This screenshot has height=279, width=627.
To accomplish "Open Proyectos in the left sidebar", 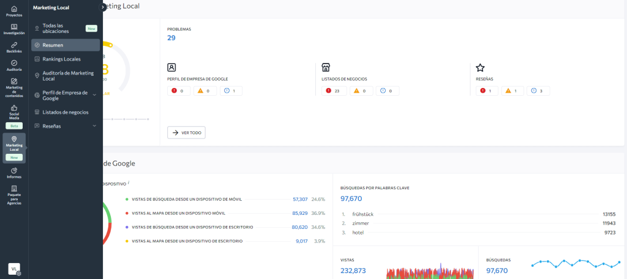I will point(13,10).
